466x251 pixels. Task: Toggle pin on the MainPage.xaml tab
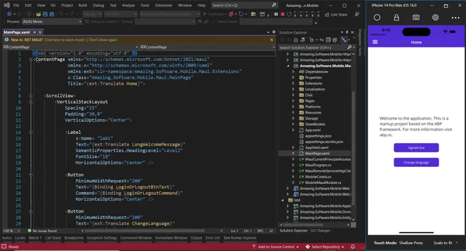pos(34,32)
